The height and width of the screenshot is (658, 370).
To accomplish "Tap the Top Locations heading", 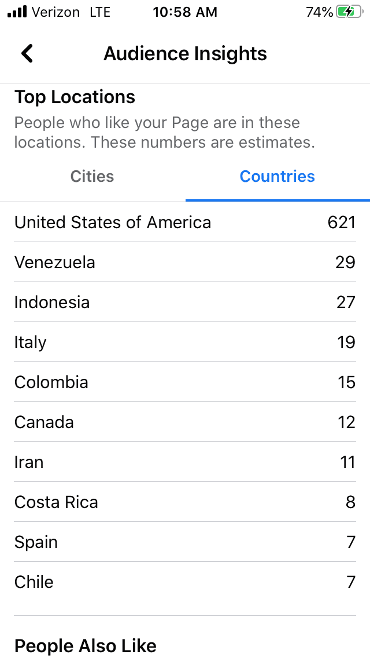I will [x=75, y=97].
